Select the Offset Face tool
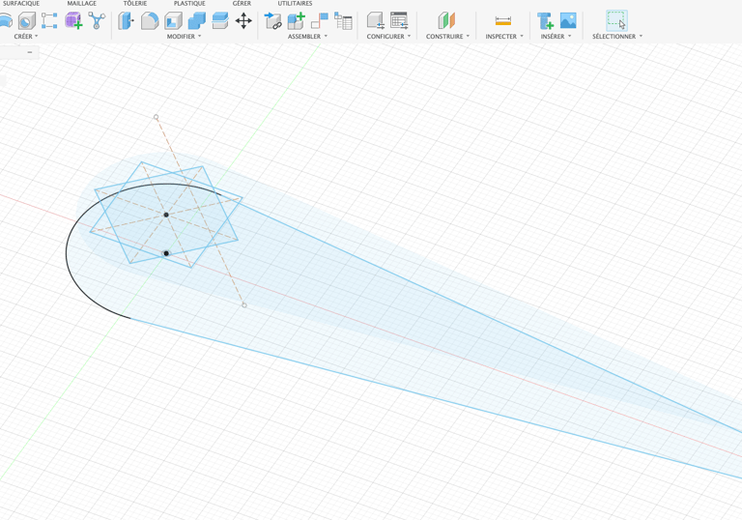This screenshot has width=742, height=520. (x=220, y=21)
